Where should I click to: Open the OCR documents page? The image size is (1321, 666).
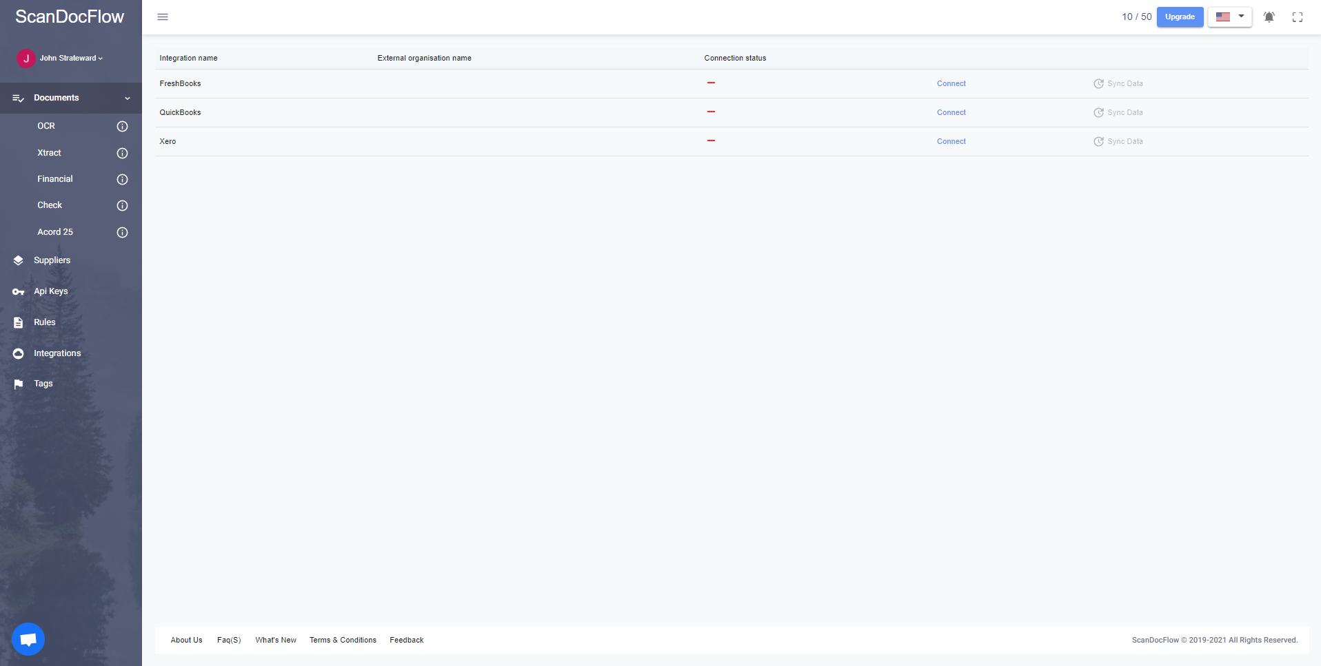coord(46,126)
